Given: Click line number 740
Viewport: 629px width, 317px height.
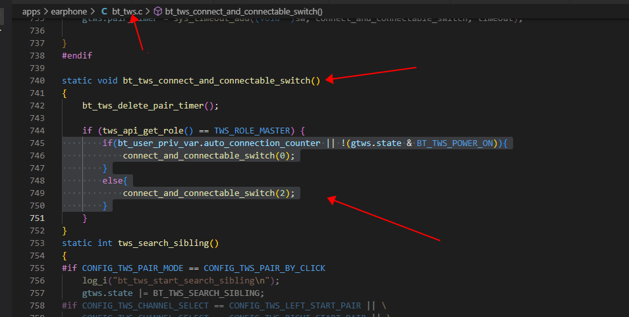Looking at the screenshot, I should point(38,80).
